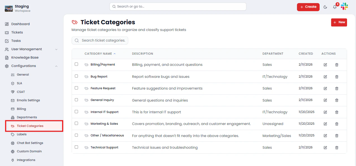Click the red Create button
This screenshot has height=166, width=356.
click(308, 7)
